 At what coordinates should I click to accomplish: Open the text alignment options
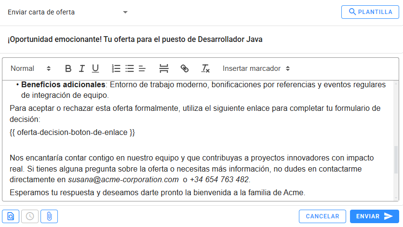tap(142, 68)
